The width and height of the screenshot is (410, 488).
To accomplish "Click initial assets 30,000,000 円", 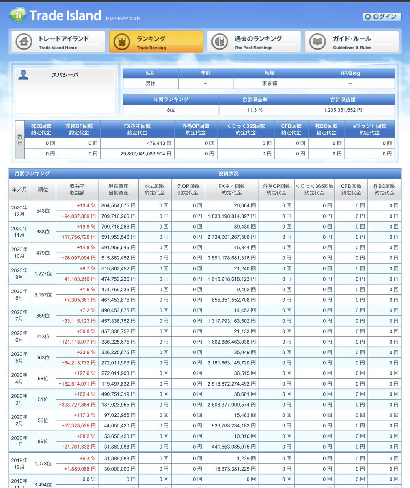I will 120,469.
